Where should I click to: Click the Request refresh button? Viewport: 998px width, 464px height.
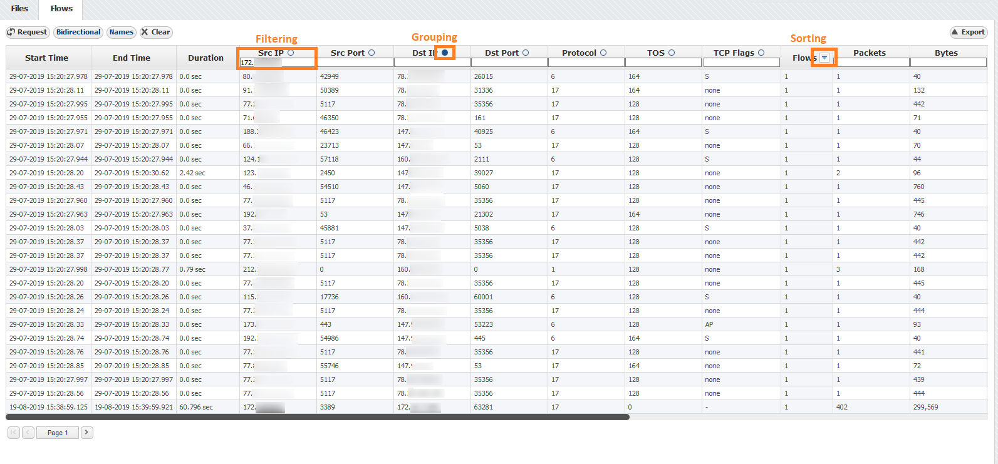point(28,33)
